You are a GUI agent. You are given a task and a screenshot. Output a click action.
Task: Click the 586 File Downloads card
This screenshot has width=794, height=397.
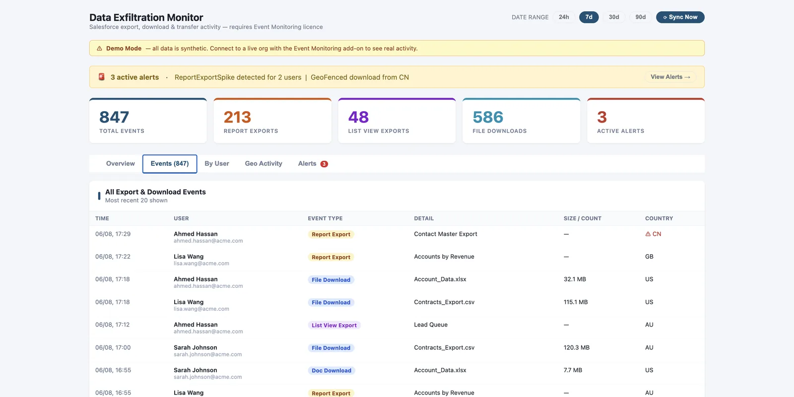521,121
